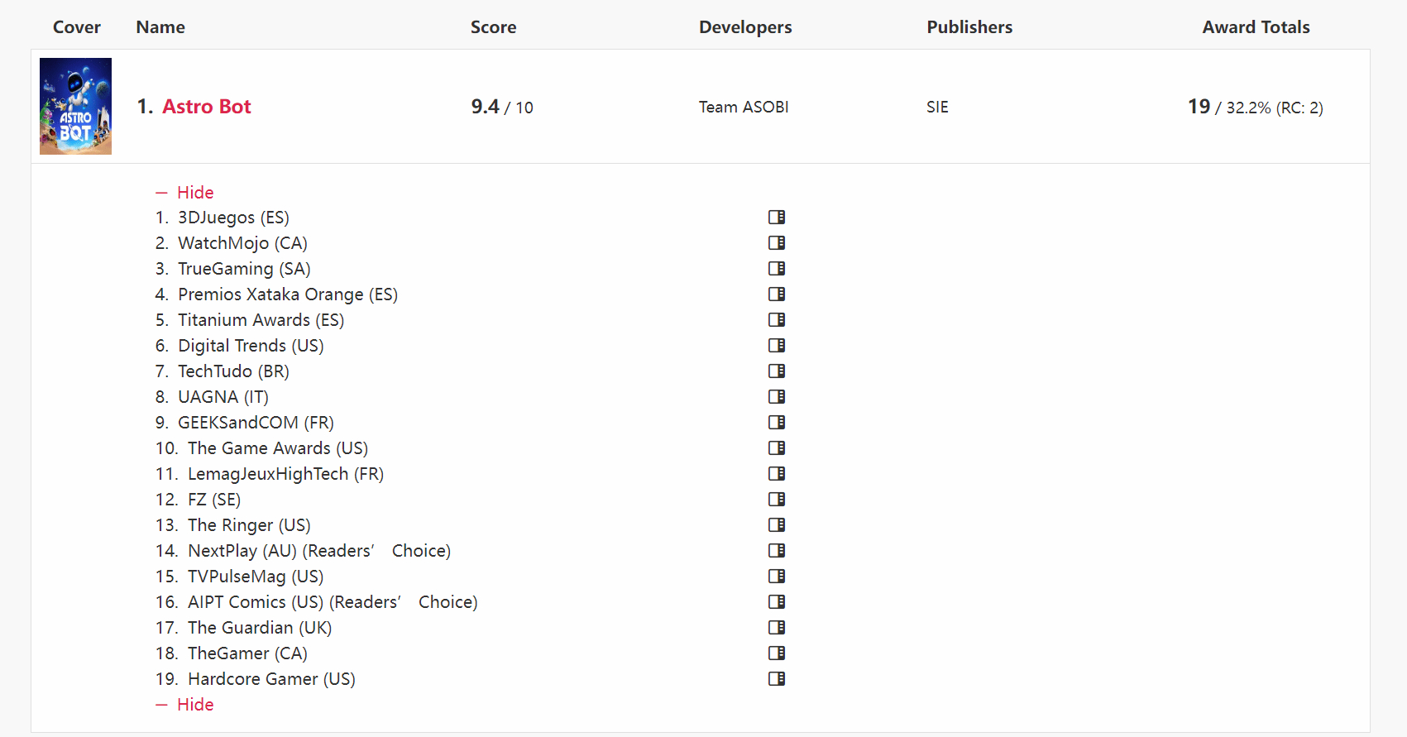Click the source icon for UAGNA (IT)
This screenshot has height=737, width=1407.
click(x=776, y=397)
